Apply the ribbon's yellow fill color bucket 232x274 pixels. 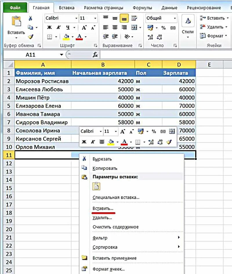(x=66, y=37)
